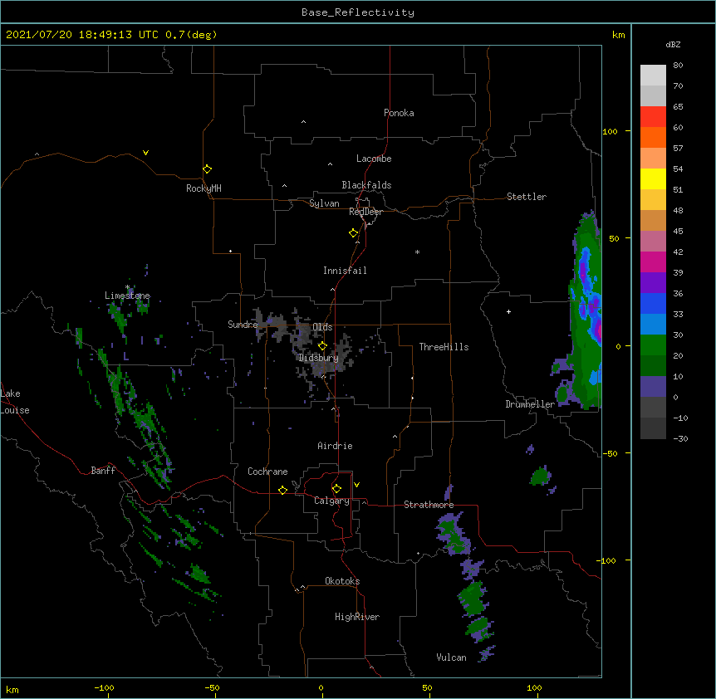The width and height of the screenshot is (716, 699).
Task: Click the Stettler town label
Action: [x=527, y=197]
